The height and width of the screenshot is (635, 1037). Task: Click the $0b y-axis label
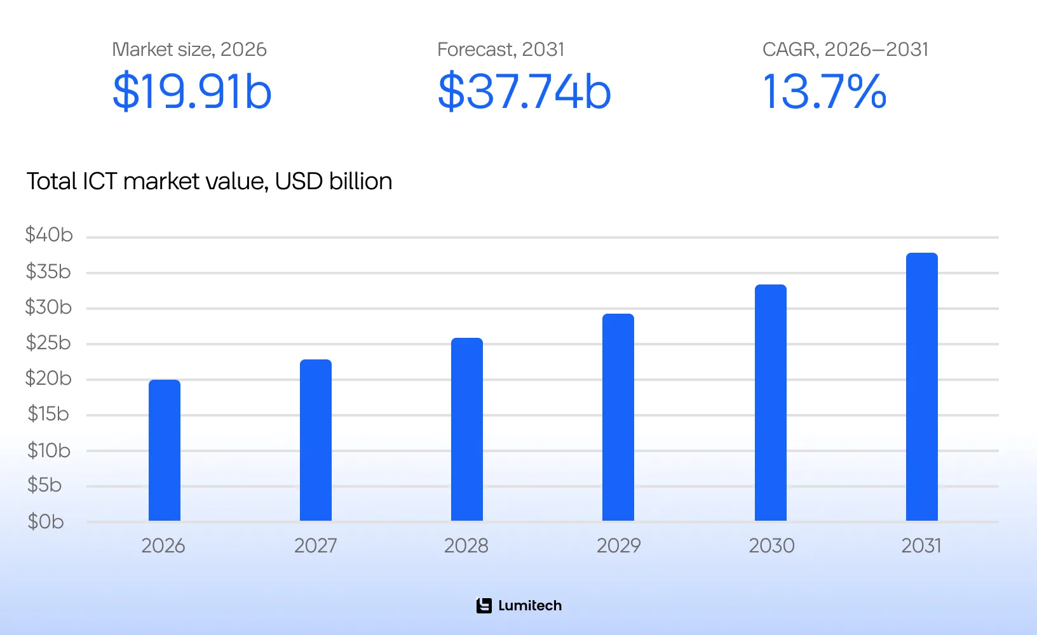(x=46, y=522)
